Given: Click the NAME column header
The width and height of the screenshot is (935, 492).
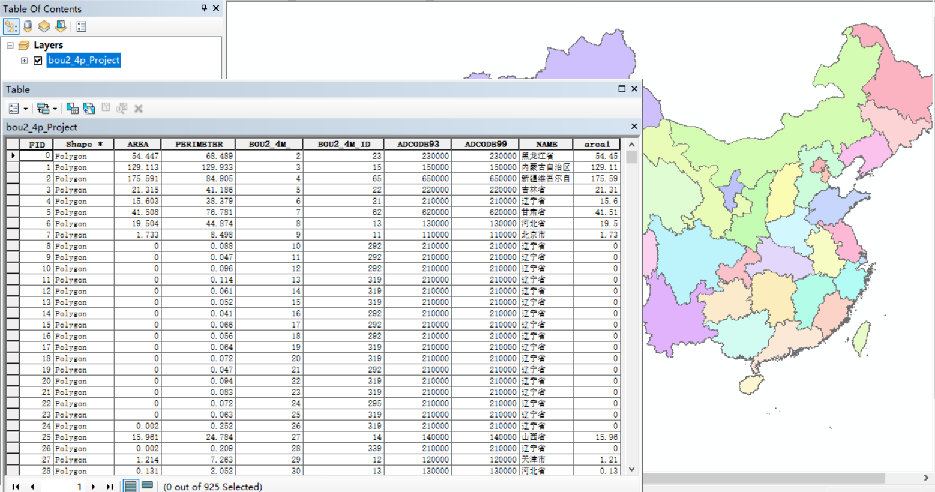Looking at the screenshot, I should [545, 143].
